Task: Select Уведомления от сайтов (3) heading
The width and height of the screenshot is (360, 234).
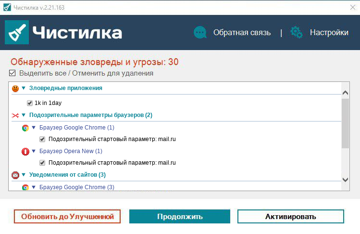Action: [x=67, y=175]
